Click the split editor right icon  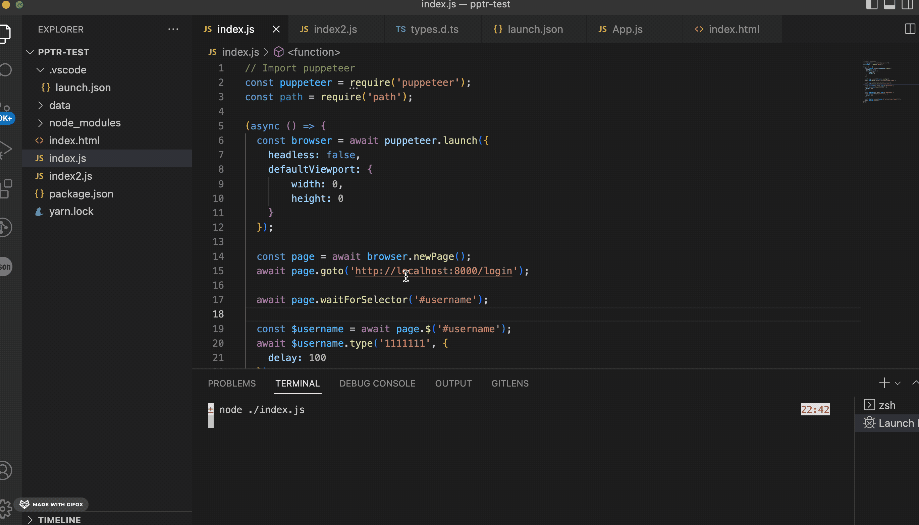tap(910, 29)
